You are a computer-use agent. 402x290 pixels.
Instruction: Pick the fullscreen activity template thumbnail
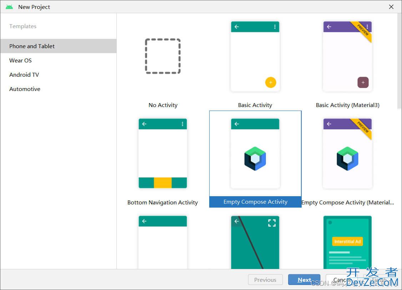pos(255,242)
